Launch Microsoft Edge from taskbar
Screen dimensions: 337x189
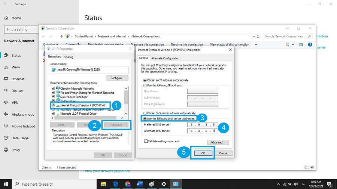pyautogui.click(x=115, y=184)
